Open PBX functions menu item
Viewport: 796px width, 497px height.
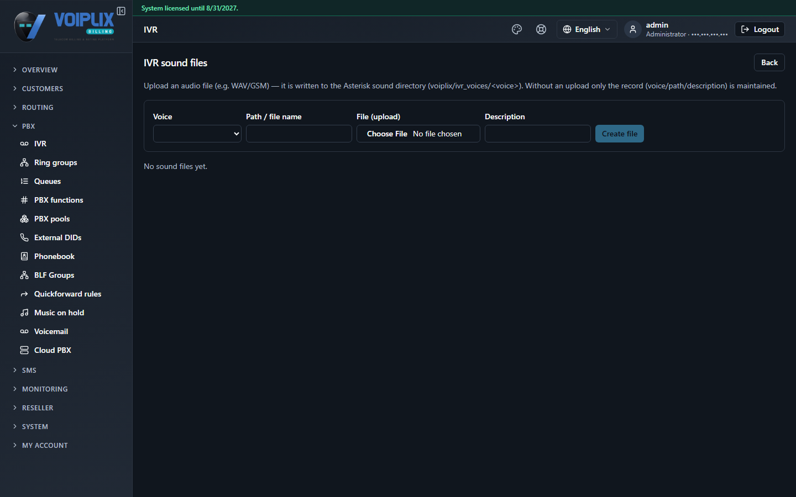point(70,200)
